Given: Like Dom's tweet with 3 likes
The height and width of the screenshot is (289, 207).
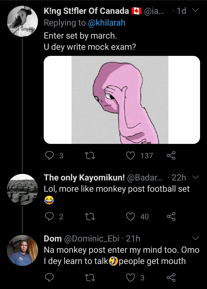Looking at the screenshot, I should tap(131, 277).
